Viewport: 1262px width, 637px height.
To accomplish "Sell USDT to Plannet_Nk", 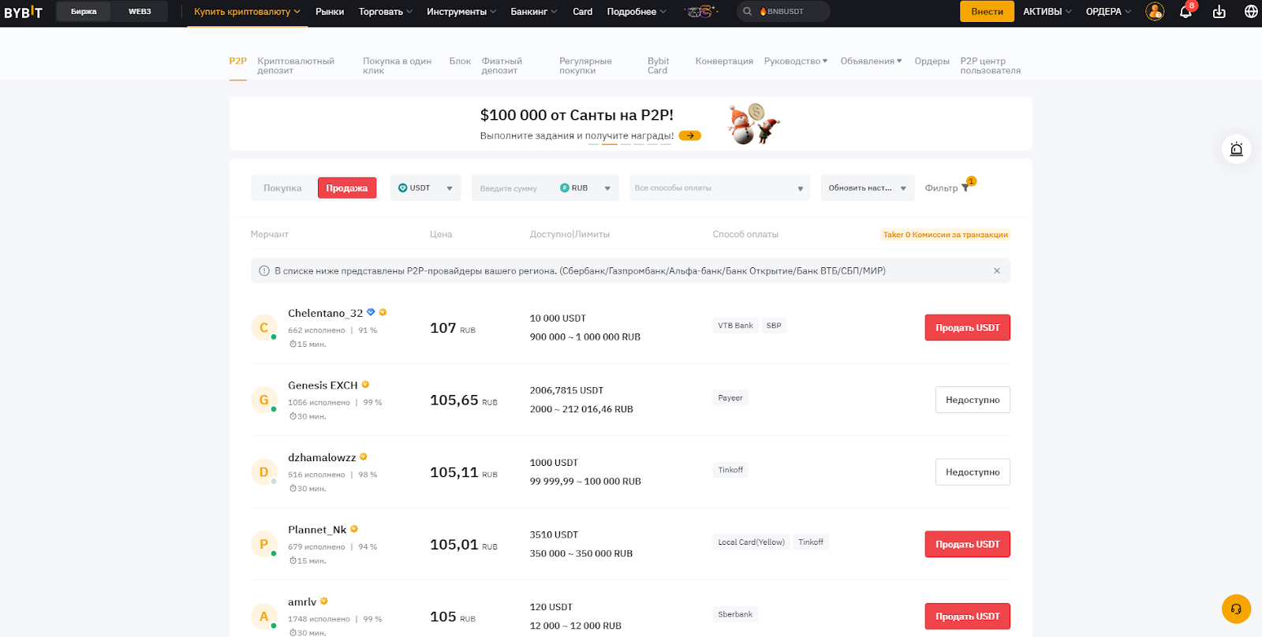I will pyautogui.click(x=967, y=544).
